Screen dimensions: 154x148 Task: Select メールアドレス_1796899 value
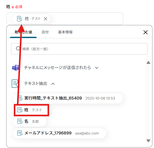pyautogui.click(x=59, y=133)
